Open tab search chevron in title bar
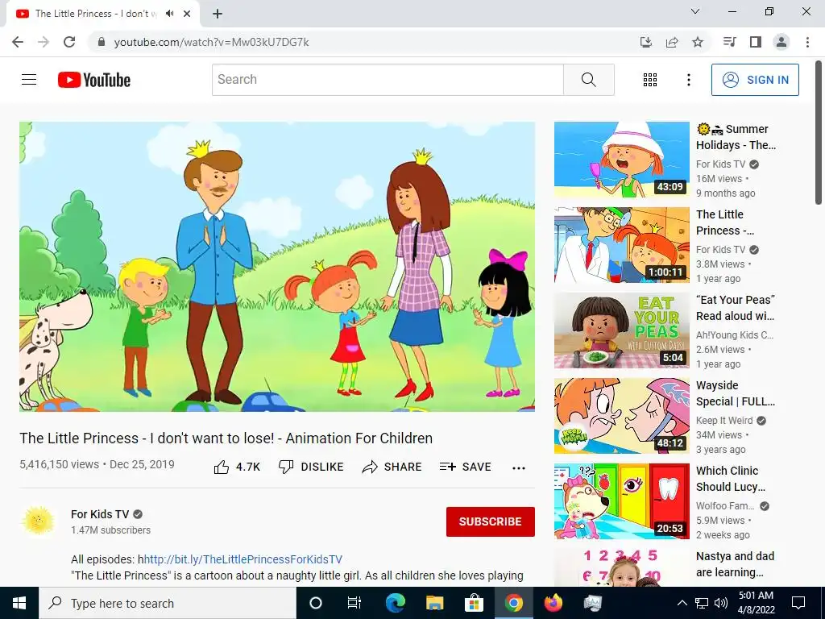Screen dimensions: 825x619 click(695, 11)
